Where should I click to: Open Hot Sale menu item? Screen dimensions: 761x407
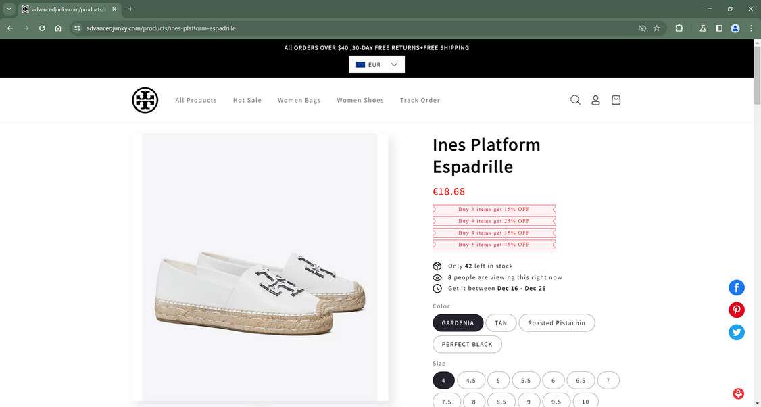(247, 100)
